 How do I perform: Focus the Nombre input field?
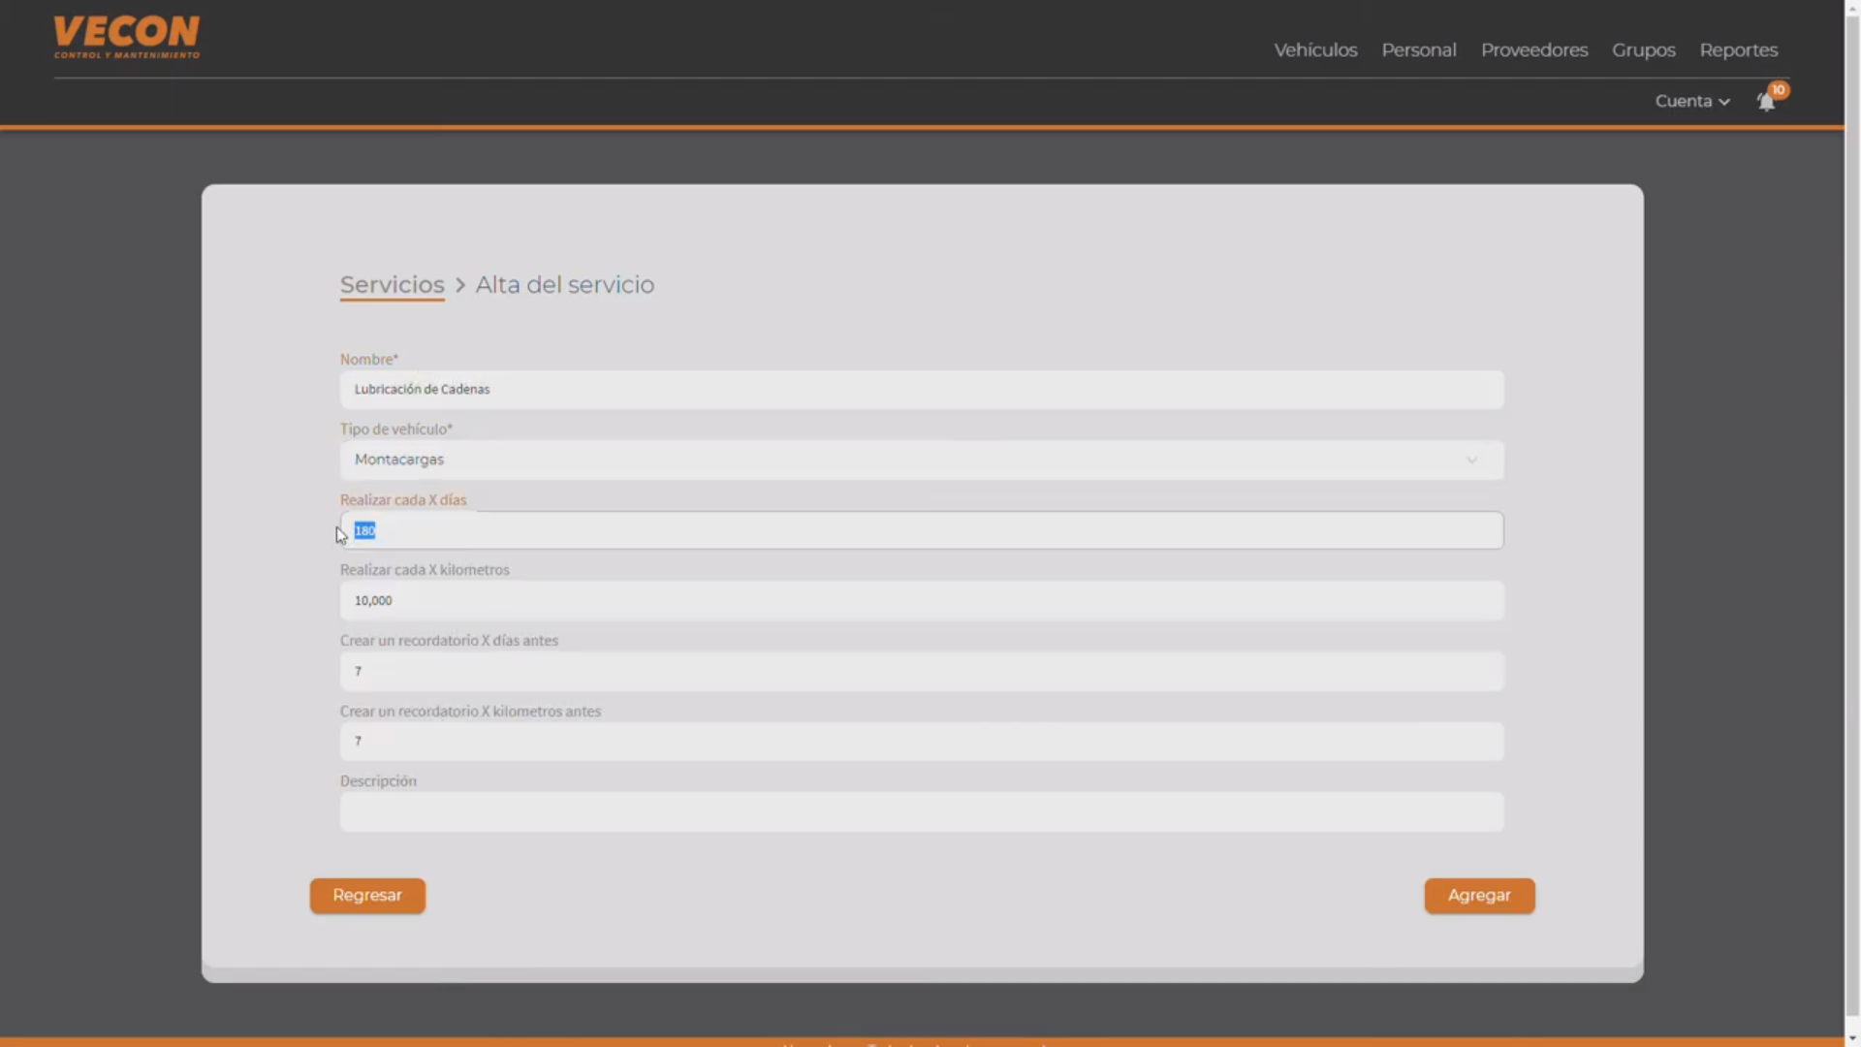tap(921, 390)
